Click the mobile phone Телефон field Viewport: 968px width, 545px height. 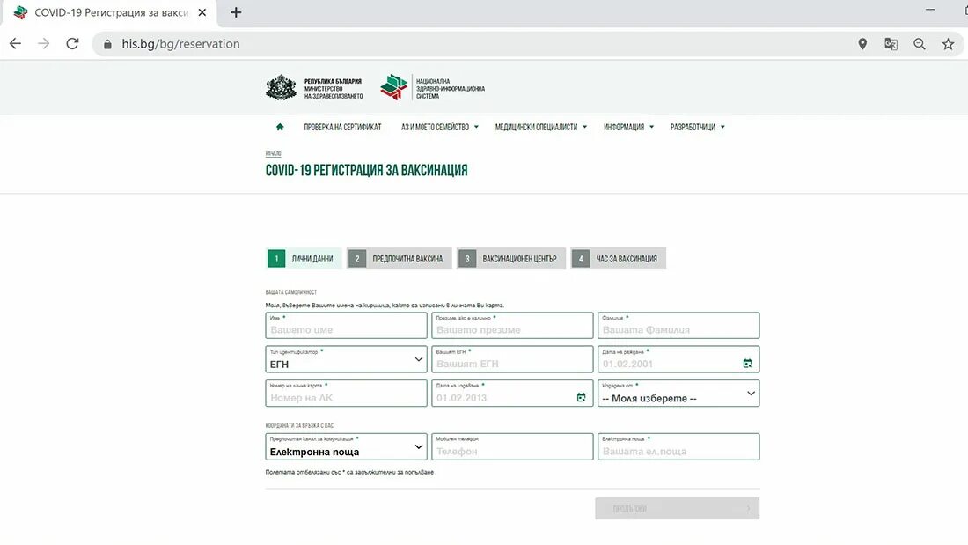tap(512, 446)
